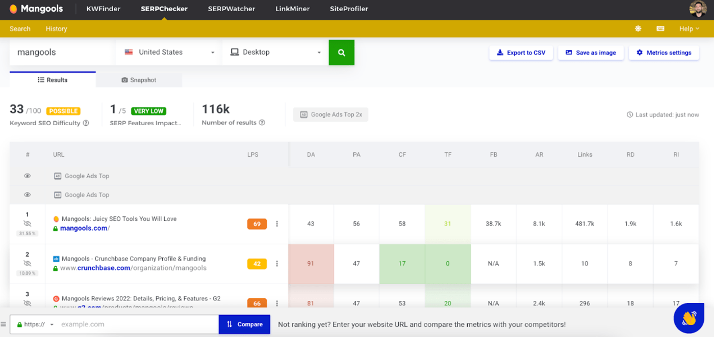The image size is (714, 337).
Task: Expand the Help menu
Action: tap(689, 29)
